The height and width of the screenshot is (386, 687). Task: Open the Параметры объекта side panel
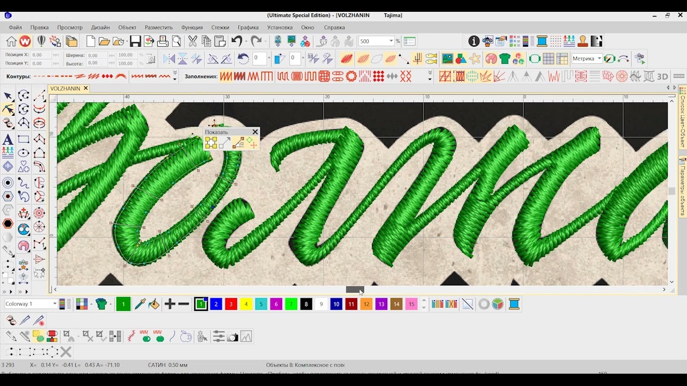(x=683, y=186)
